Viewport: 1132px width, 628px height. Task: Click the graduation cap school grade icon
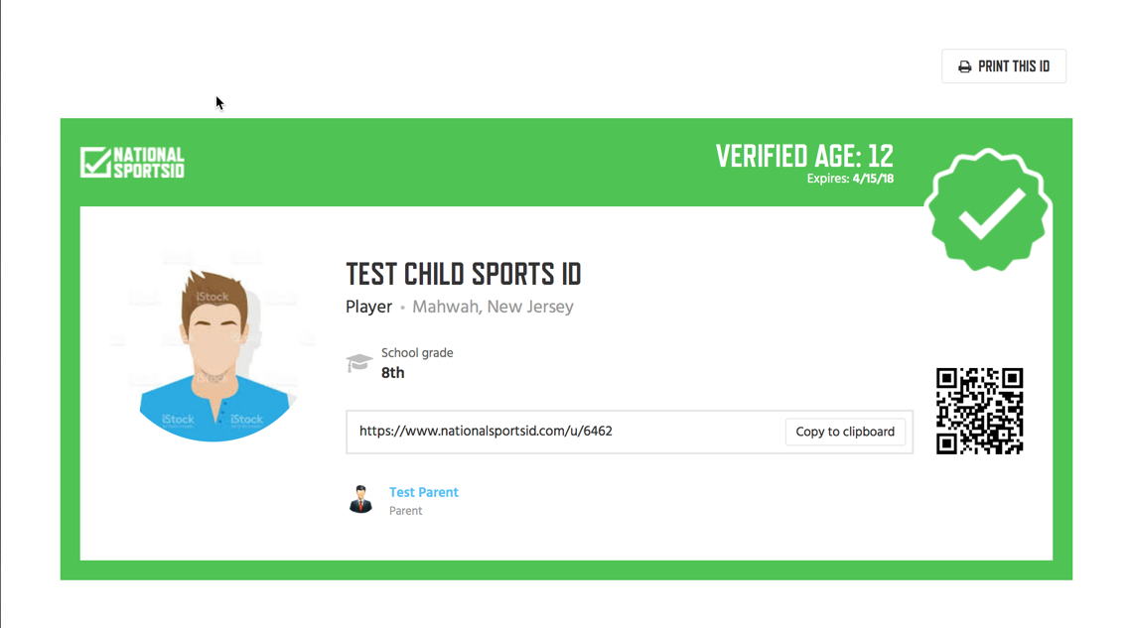click(358, 363)
